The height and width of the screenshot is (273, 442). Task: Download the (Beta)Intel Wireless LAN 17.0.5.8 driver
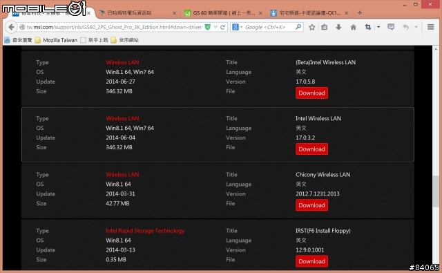(311, 93)
